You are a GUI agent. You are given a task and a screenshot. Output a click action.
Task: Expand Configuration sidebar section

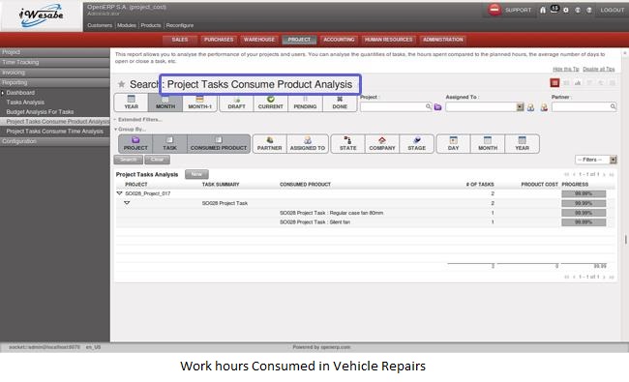55,141
